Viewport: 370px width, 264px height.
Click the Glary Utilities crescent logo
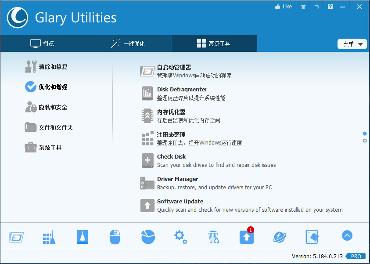[18, 18]
